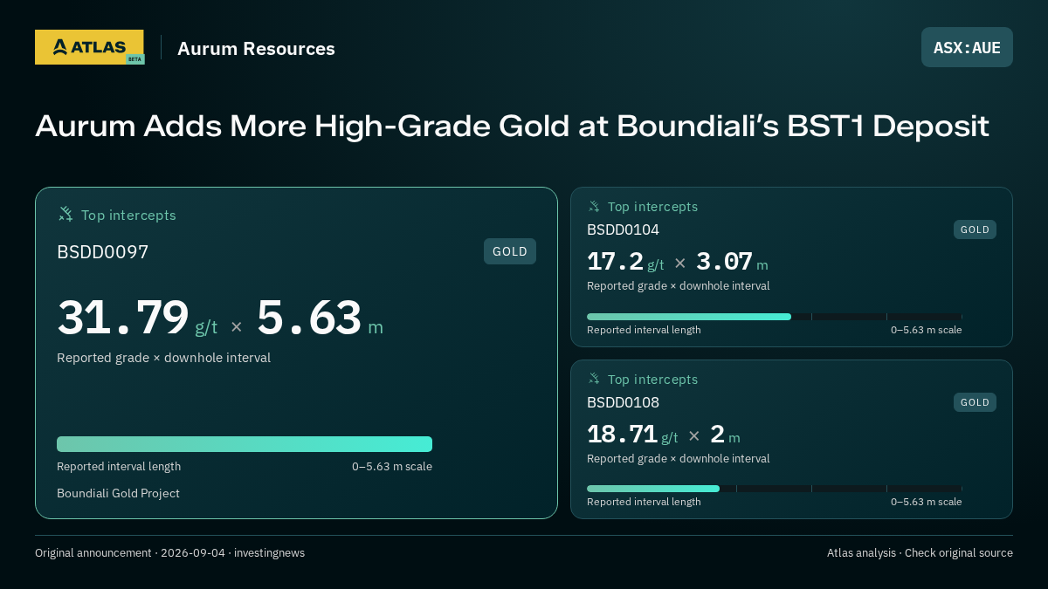Click Reported interval length label under BSDD0108
The width and height of the screenshot is (1048, 589).
click(x=644, y=502)
